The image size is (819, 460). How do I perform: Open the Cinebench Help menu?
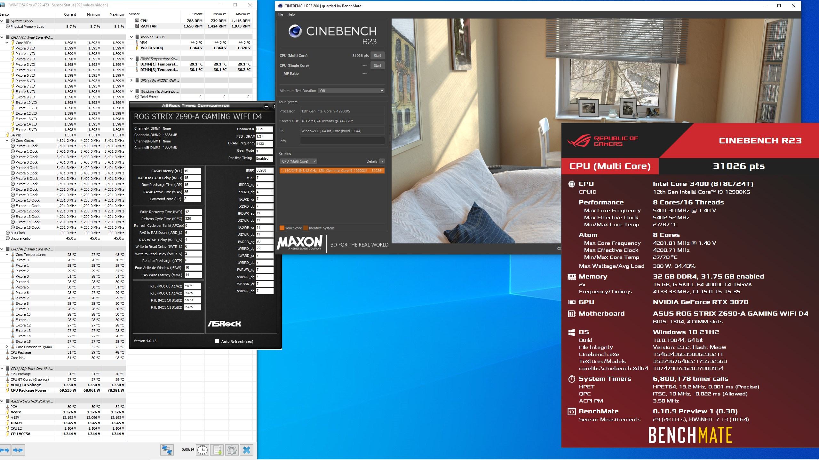click(291, 14)
